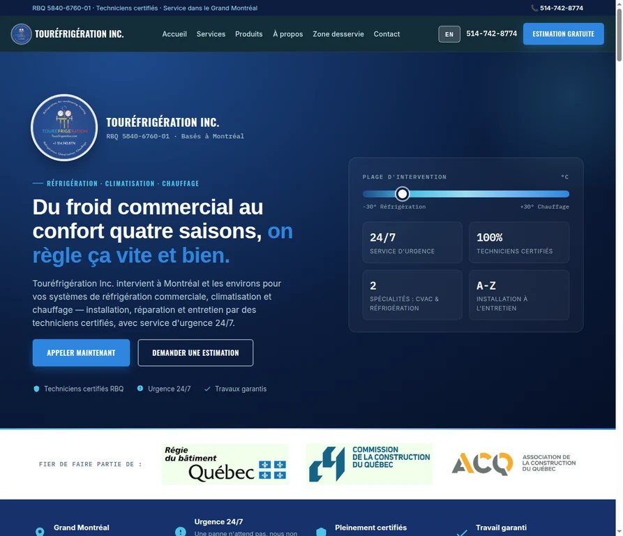Click the checkmark icon beside Travail garanti

pyautogui.click(x=462, y=533)
